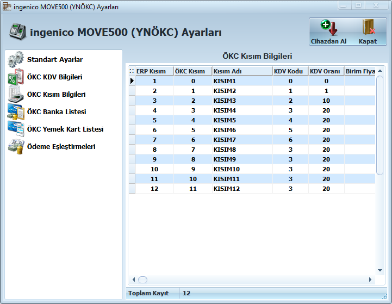This screenshot has height=304, width=392.
Task: Click KDV Kodu value 6 in KISIM7 row
Action: (290, 140)
